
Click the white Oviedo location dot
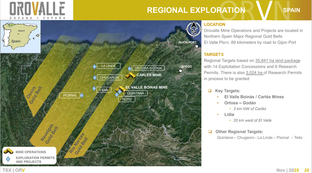tap(180, 71)
